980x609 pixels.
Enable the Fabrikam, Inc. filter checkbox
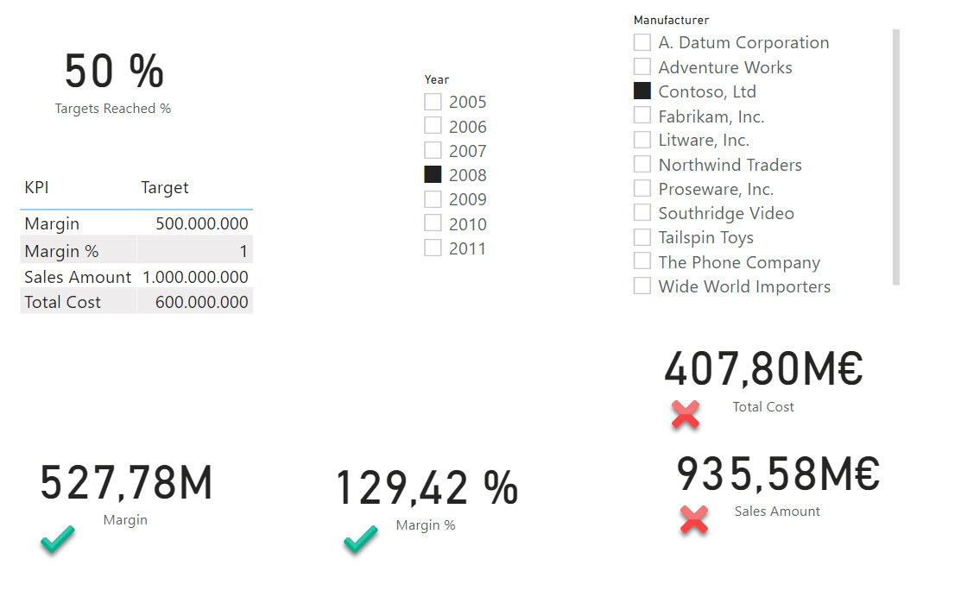coord(642,116)
